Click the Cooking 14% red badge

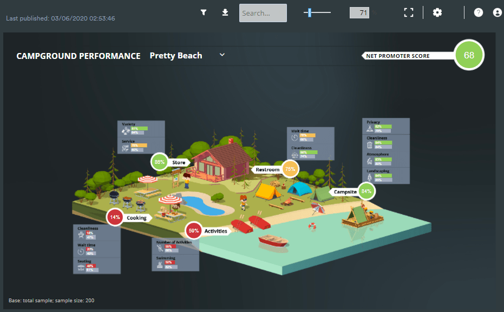click(x=116, y=217)
